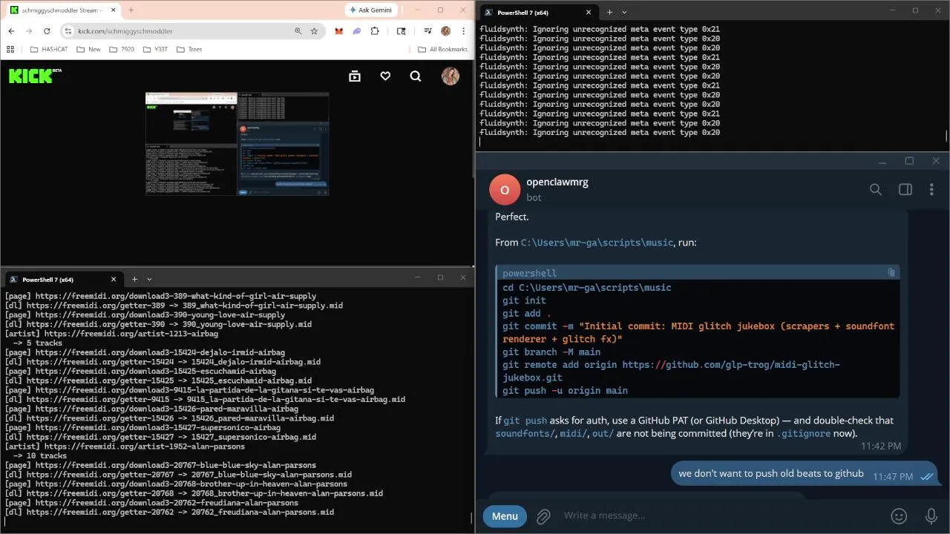Screen dimensions: 950x534
Task: Select PowerShell 7 (x64) tab, top-right window
Action: (x=537, y=13)
